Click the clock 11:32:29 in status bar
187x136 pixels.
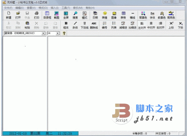(65, 133)
